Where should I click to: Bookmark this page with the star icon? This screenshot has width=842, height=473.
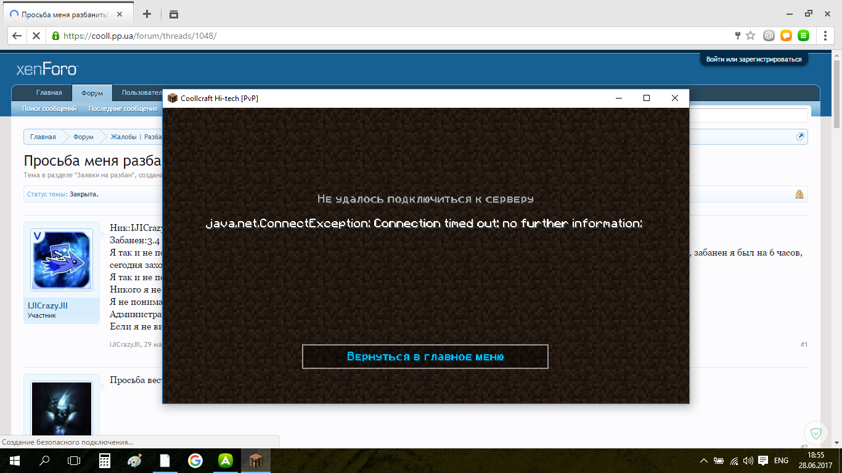[750, 36]
